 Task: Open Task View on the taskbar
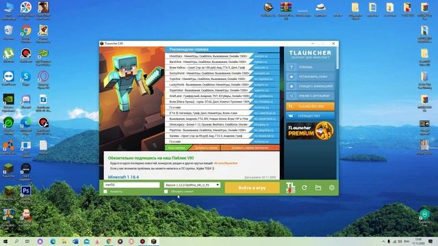coord(27,241)
